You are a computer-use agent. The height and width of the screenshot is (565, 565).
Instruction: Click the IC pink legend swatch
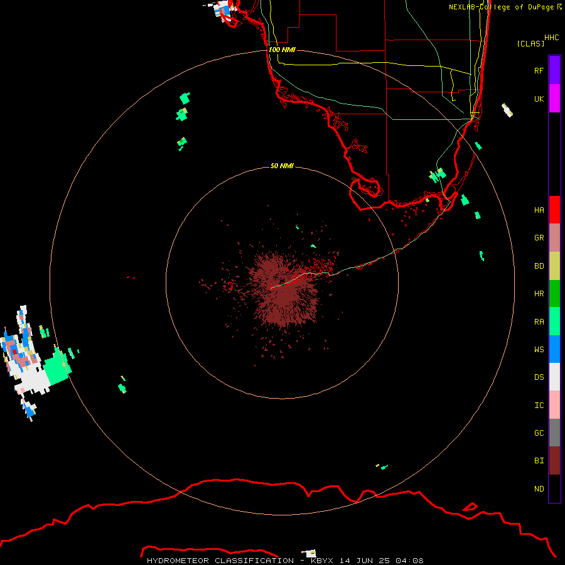tap(554, 405)
